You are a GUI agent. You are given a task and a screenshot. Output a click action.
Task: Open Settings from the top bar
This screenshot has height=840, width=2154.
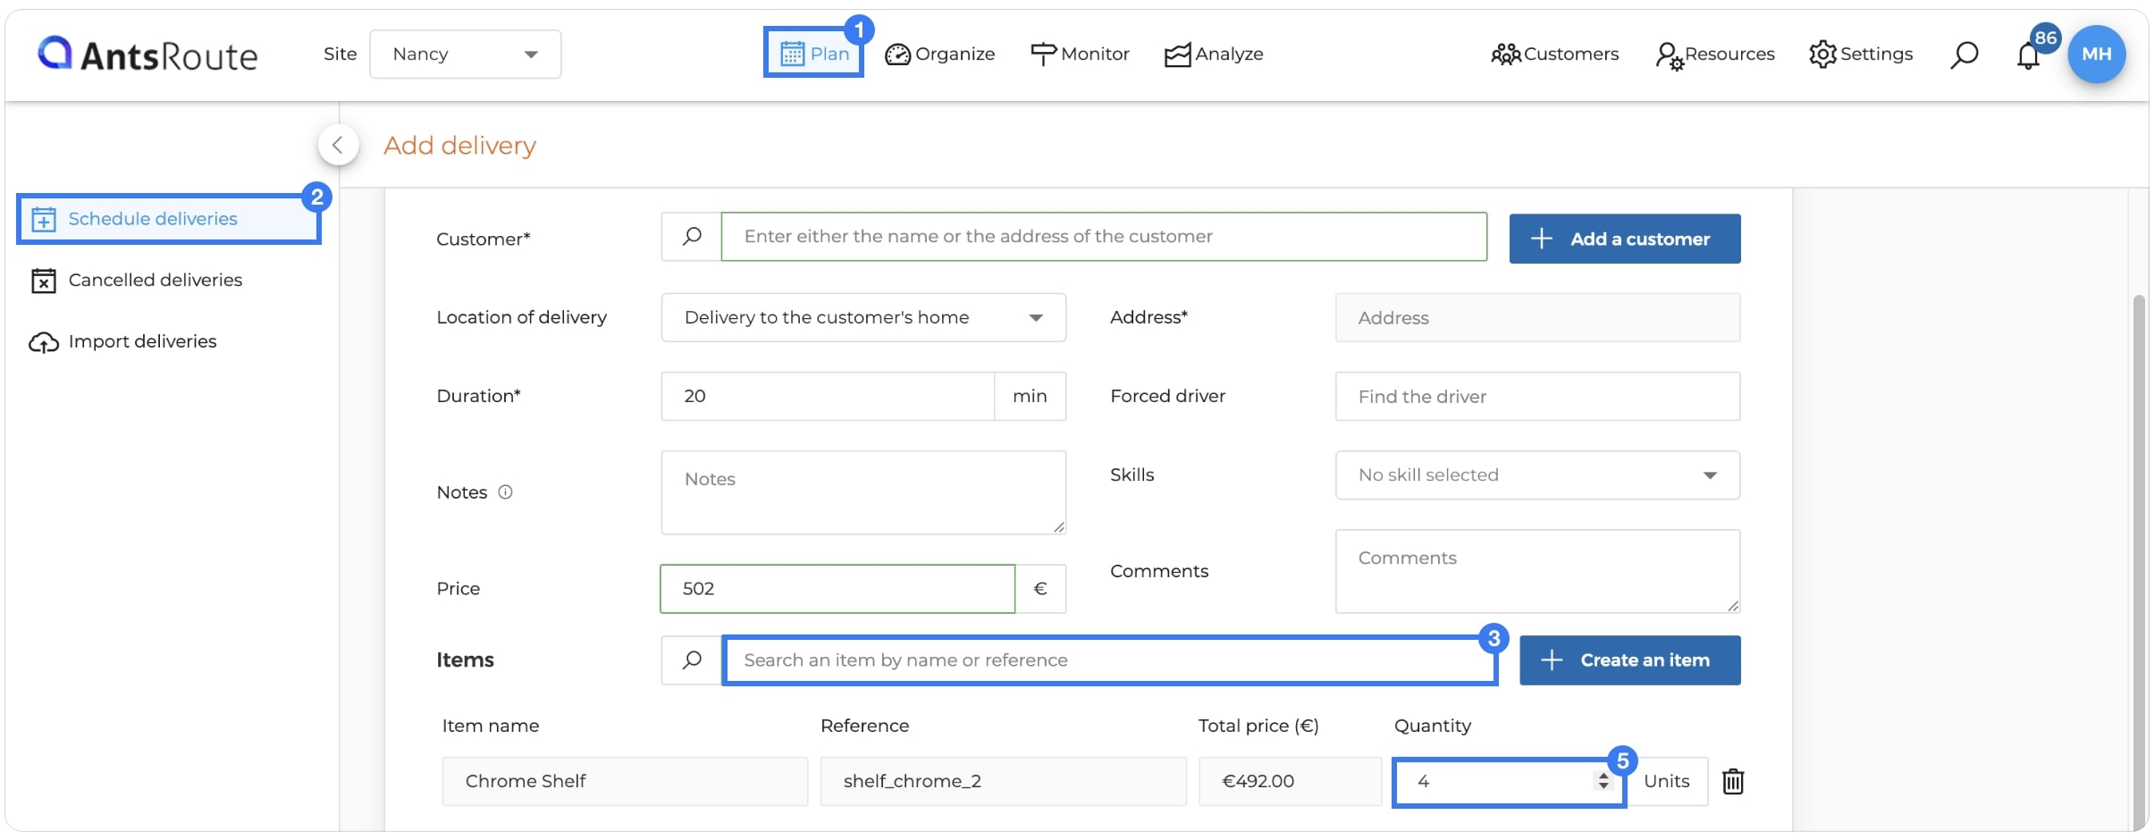(x=1861, y=55)
